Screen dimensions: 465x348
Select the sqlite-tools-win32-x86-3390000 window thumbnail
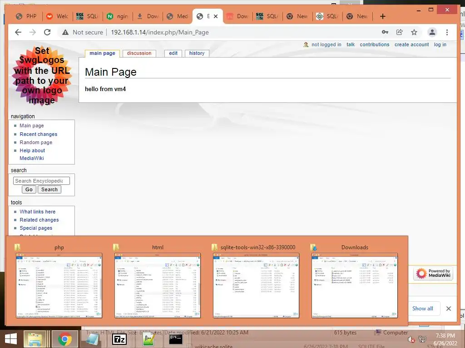[x=256, y=285]
